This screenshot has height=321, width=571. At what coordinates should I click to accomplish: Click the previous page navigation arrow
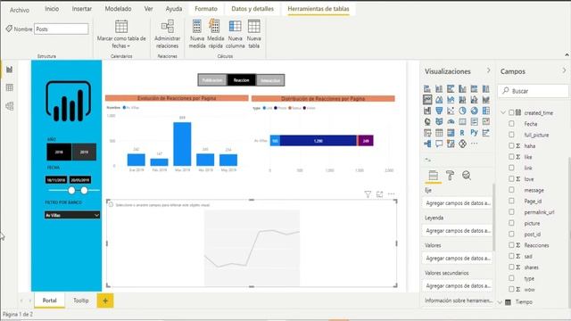21,300
